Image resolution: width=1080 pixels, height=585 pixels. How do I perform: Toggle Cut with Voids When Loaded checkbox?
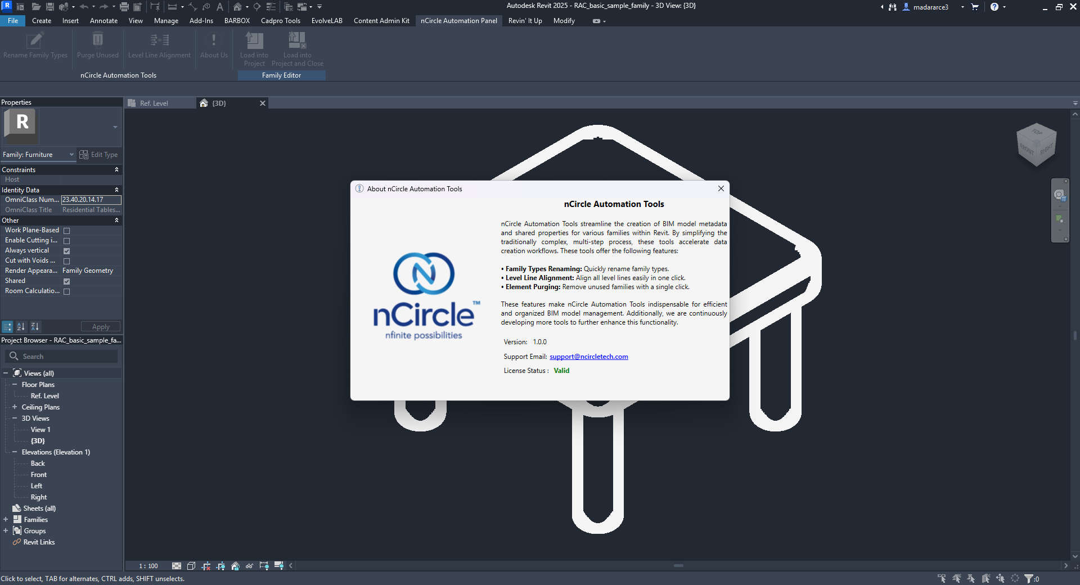pos(66,261)
